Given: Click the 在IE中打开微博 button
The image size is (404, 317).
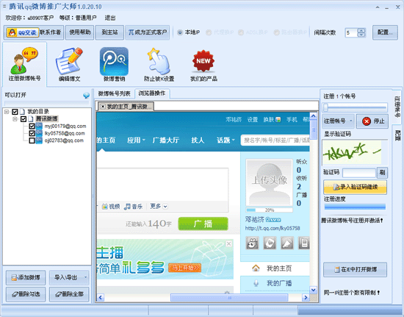Looking at the screenshot, I should pyautogui.click(x=355, y=269).
